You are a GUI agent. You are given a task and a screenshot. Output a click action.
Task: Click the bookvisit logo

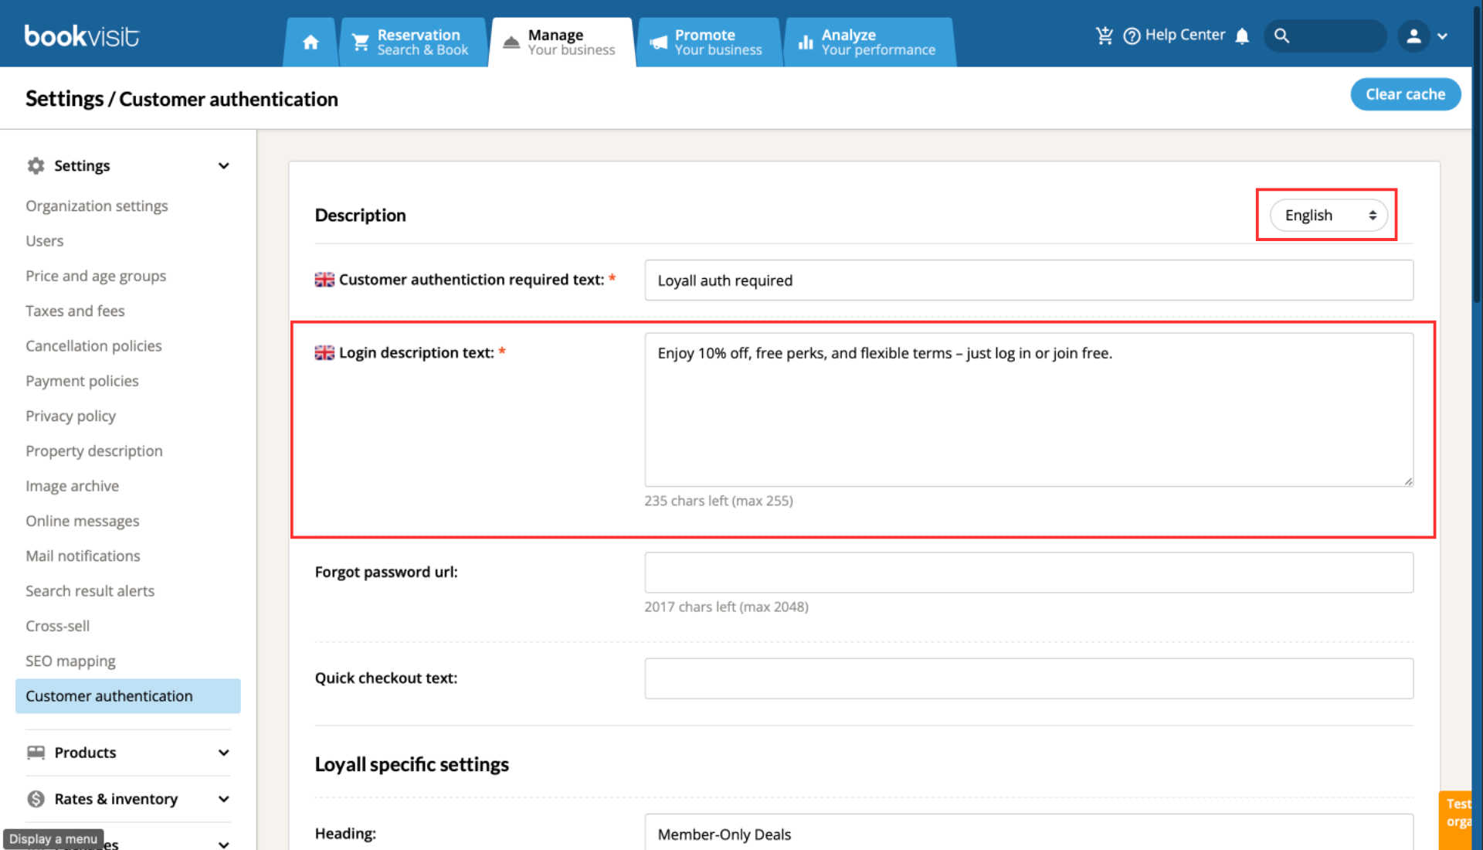[x=82, y=36]
